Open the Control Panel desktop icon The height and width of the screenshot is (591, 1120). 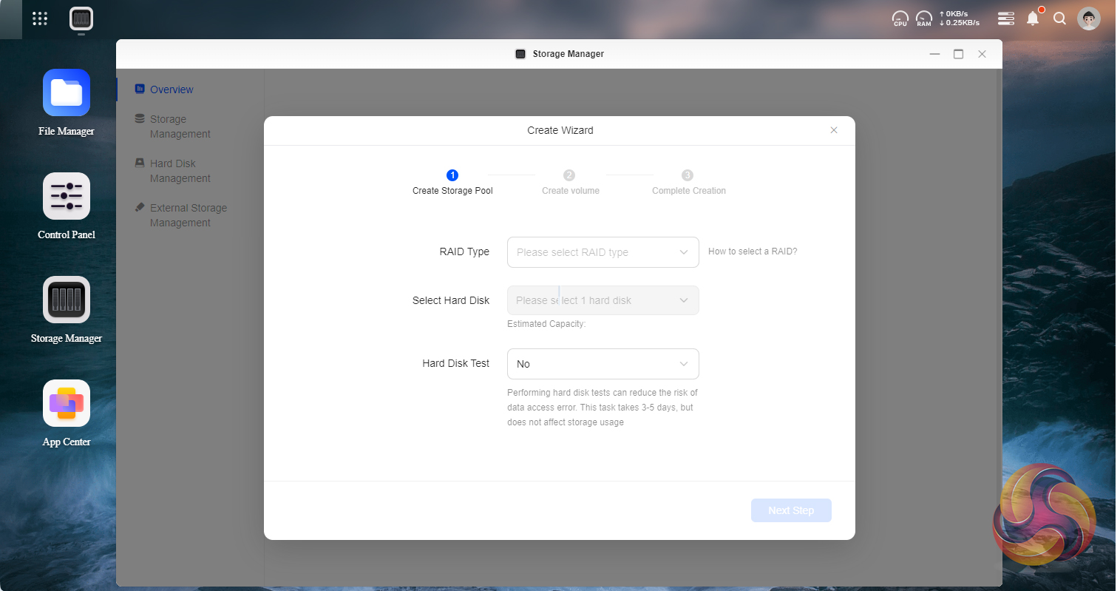coord(67,197)
